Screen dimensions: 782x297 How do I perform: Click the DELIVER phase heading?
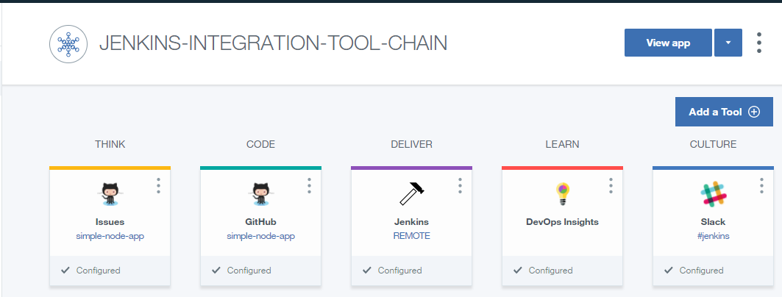coord(411,145)
